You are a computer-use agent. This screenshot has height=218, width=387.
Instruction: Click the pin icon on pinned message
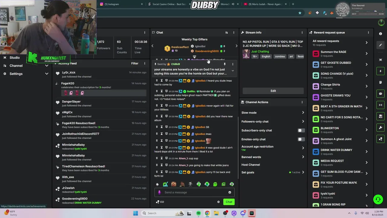[225, 64]
